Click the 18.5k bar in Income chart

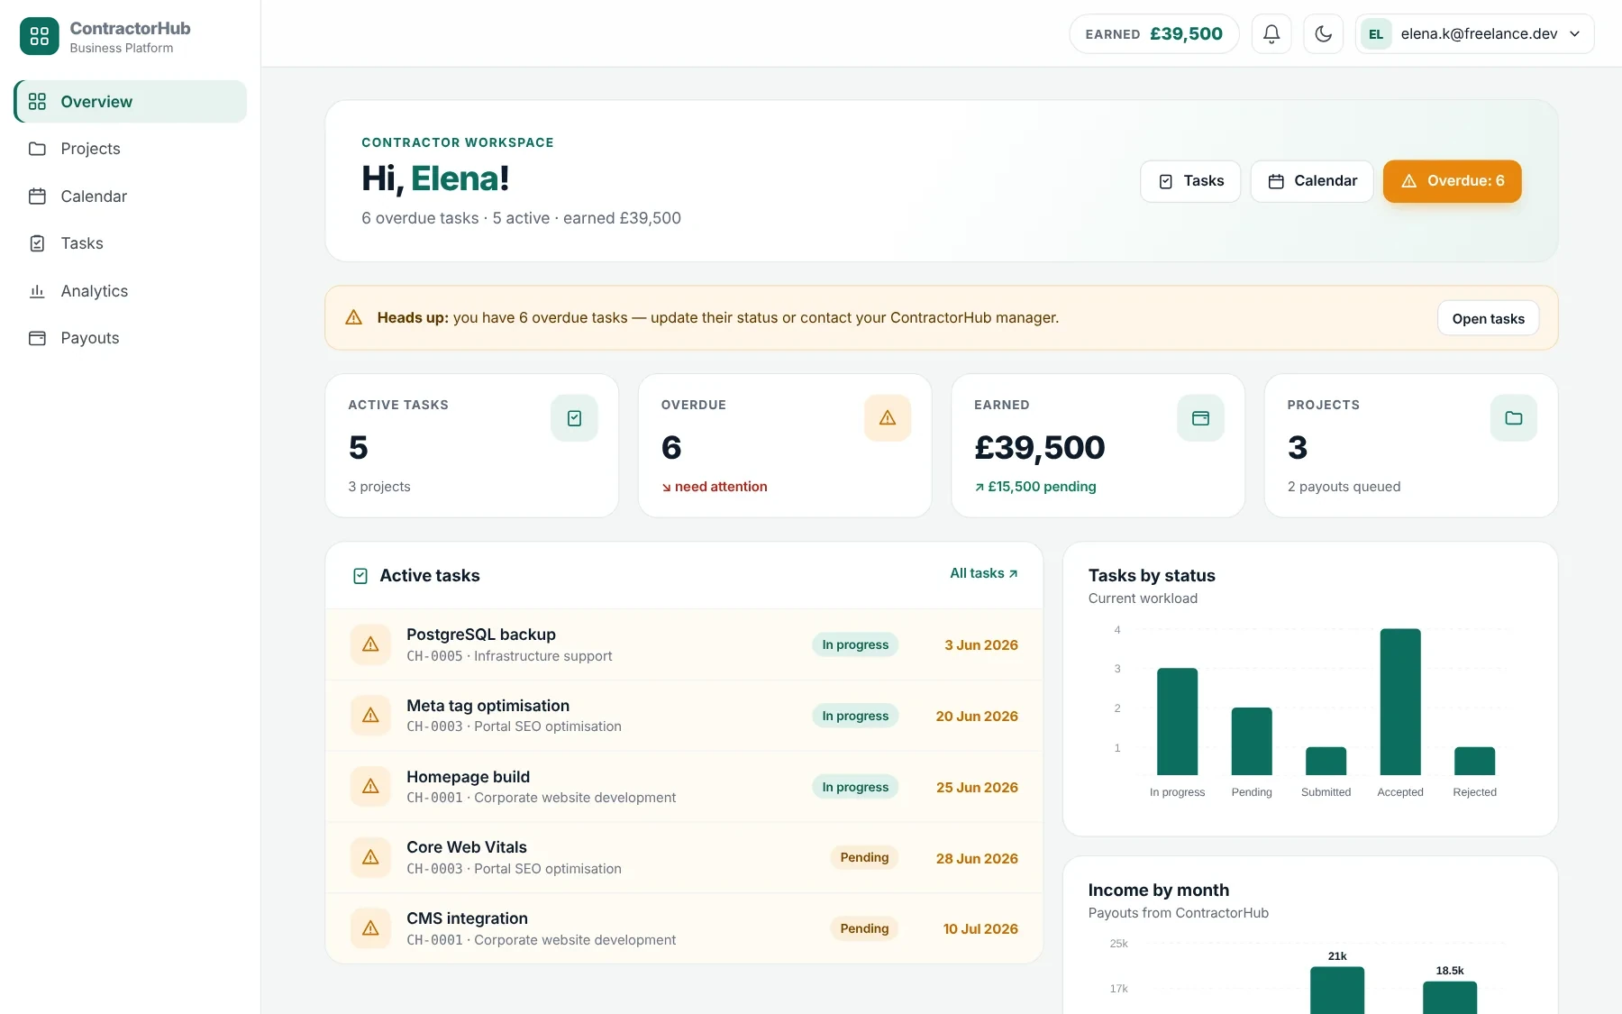(1450, 998)
